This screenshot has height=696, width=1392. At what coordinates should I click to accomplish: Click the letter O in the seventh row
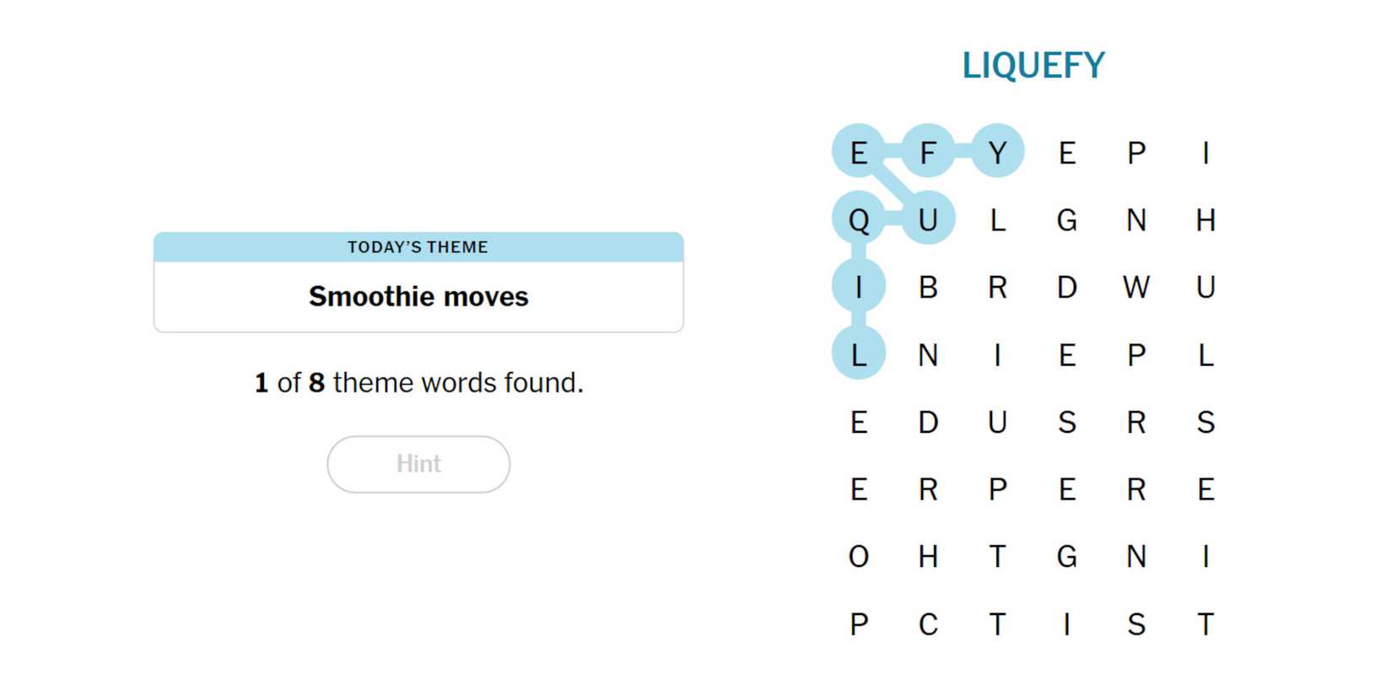click(x=858, y=557)
